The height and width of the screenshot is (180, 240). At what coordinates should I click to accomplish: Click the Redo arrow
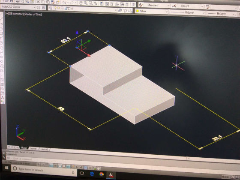pyautogui.click(x=72, y=3)
